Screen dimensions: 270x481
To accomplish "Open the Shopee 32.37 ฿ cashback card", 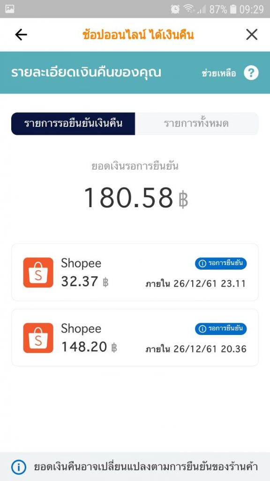I will tap(135, 272).
